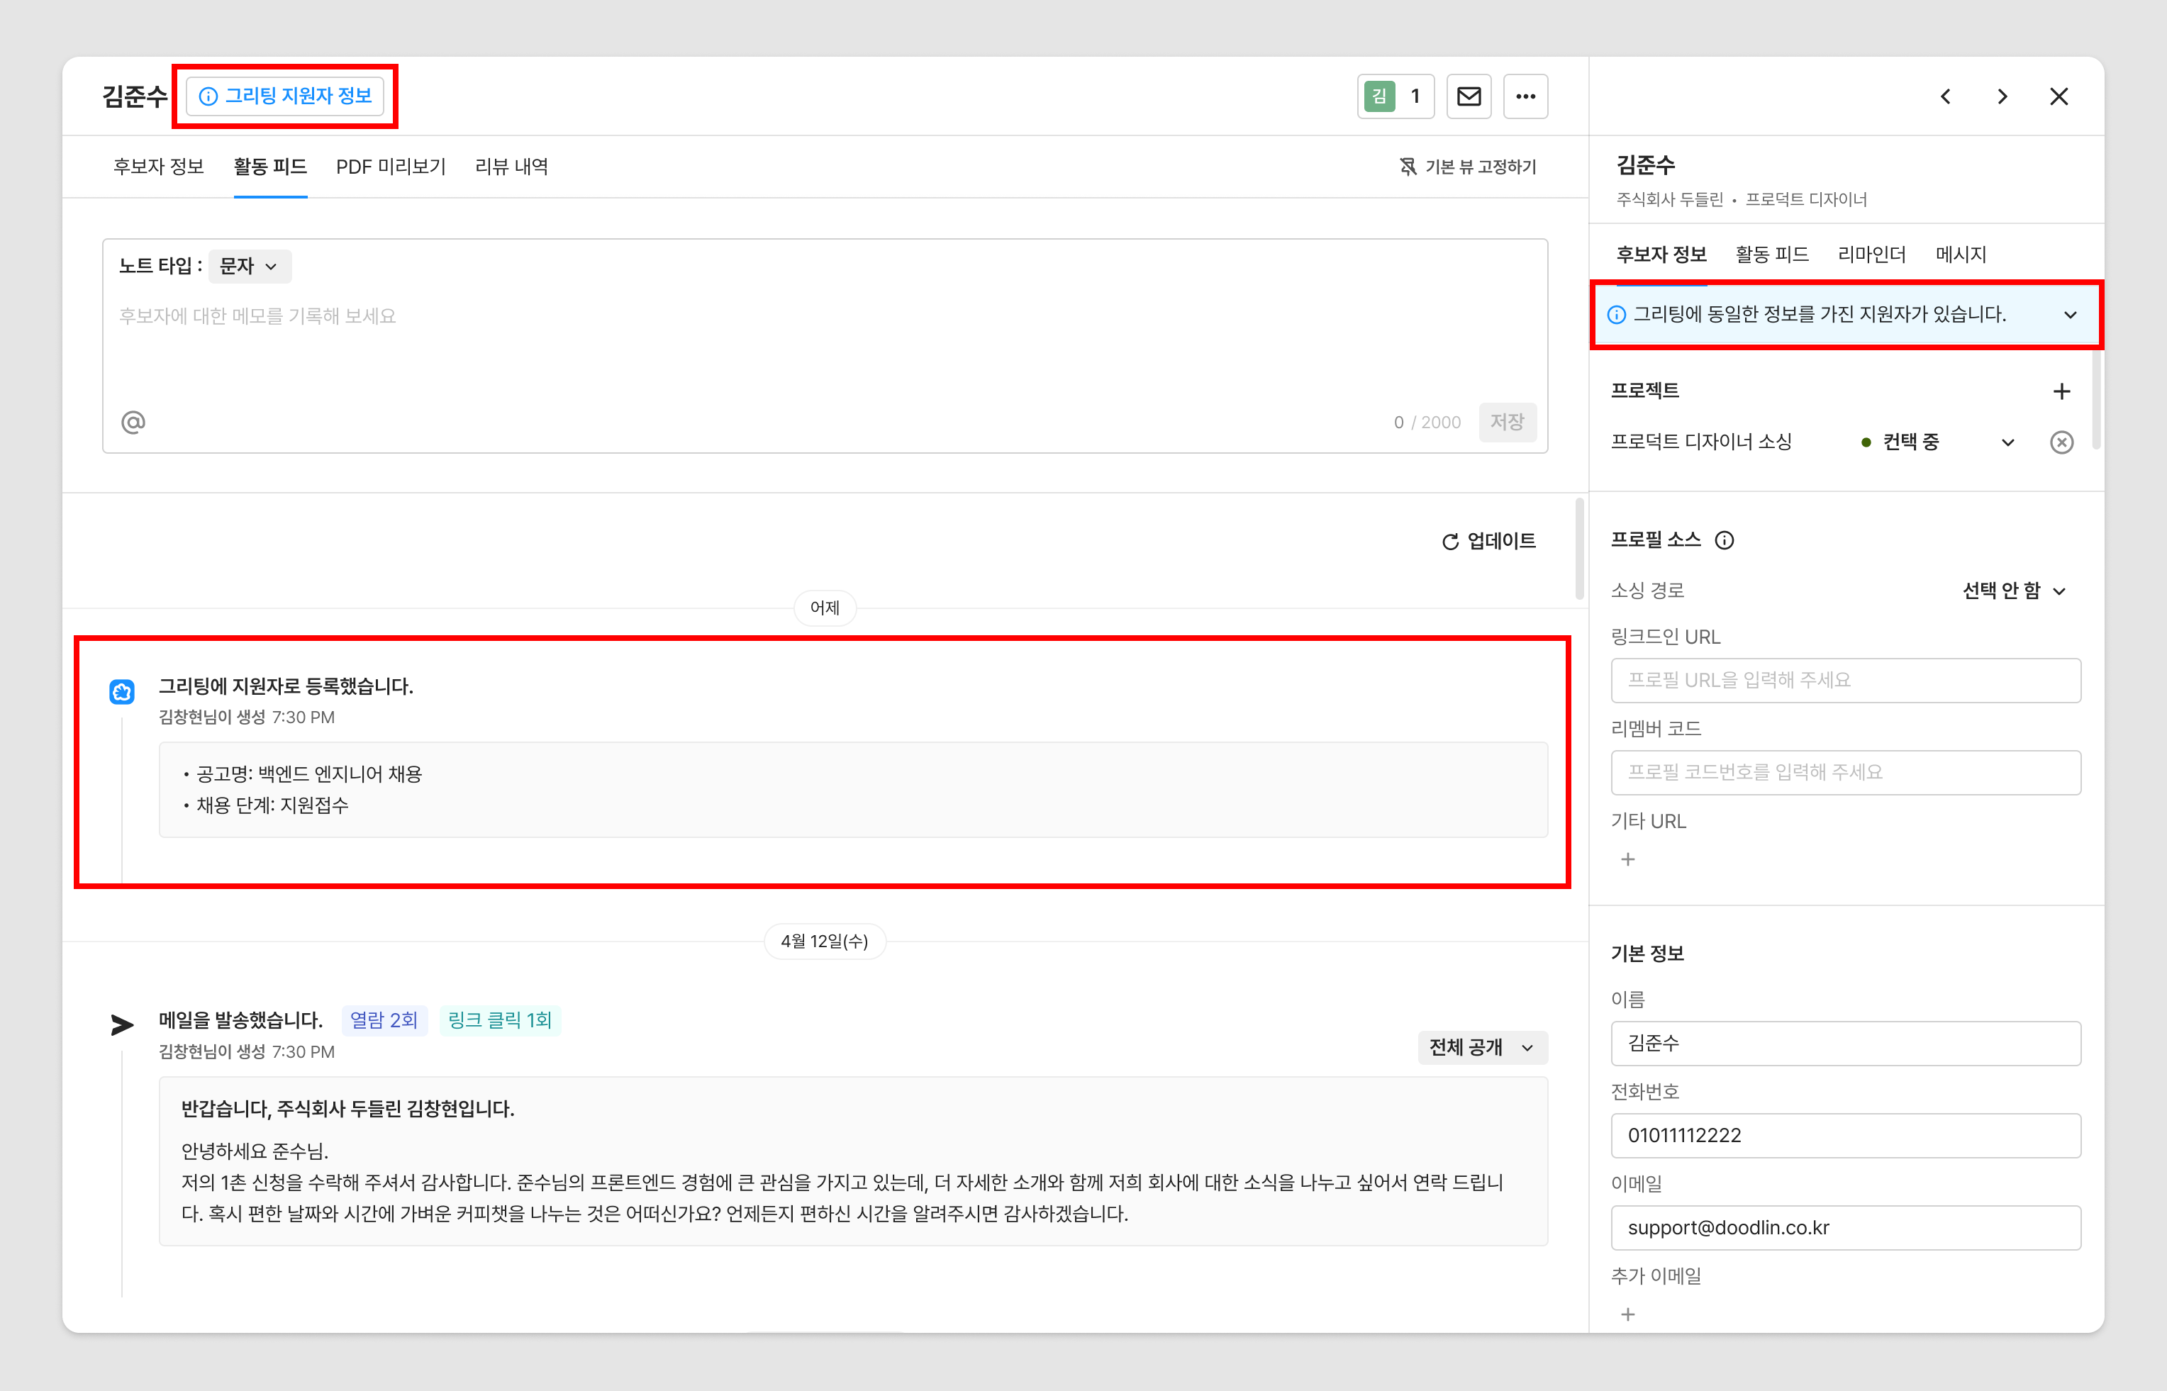
Task: Open 소싱 경로 선택 안 함 dropdown
Action: point(2013,591)
